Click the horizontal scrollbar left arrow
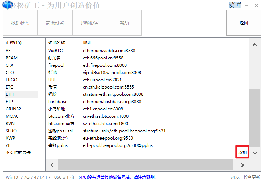This screenshot has height=184, width=264. [x=52, y=165]
